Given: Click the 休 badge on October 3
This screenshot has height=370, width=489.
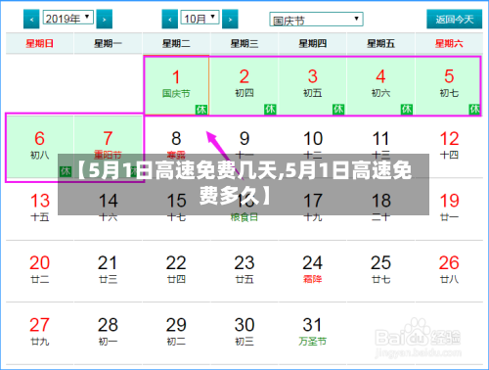Looking at the screenshot, I should click(338, 110).
